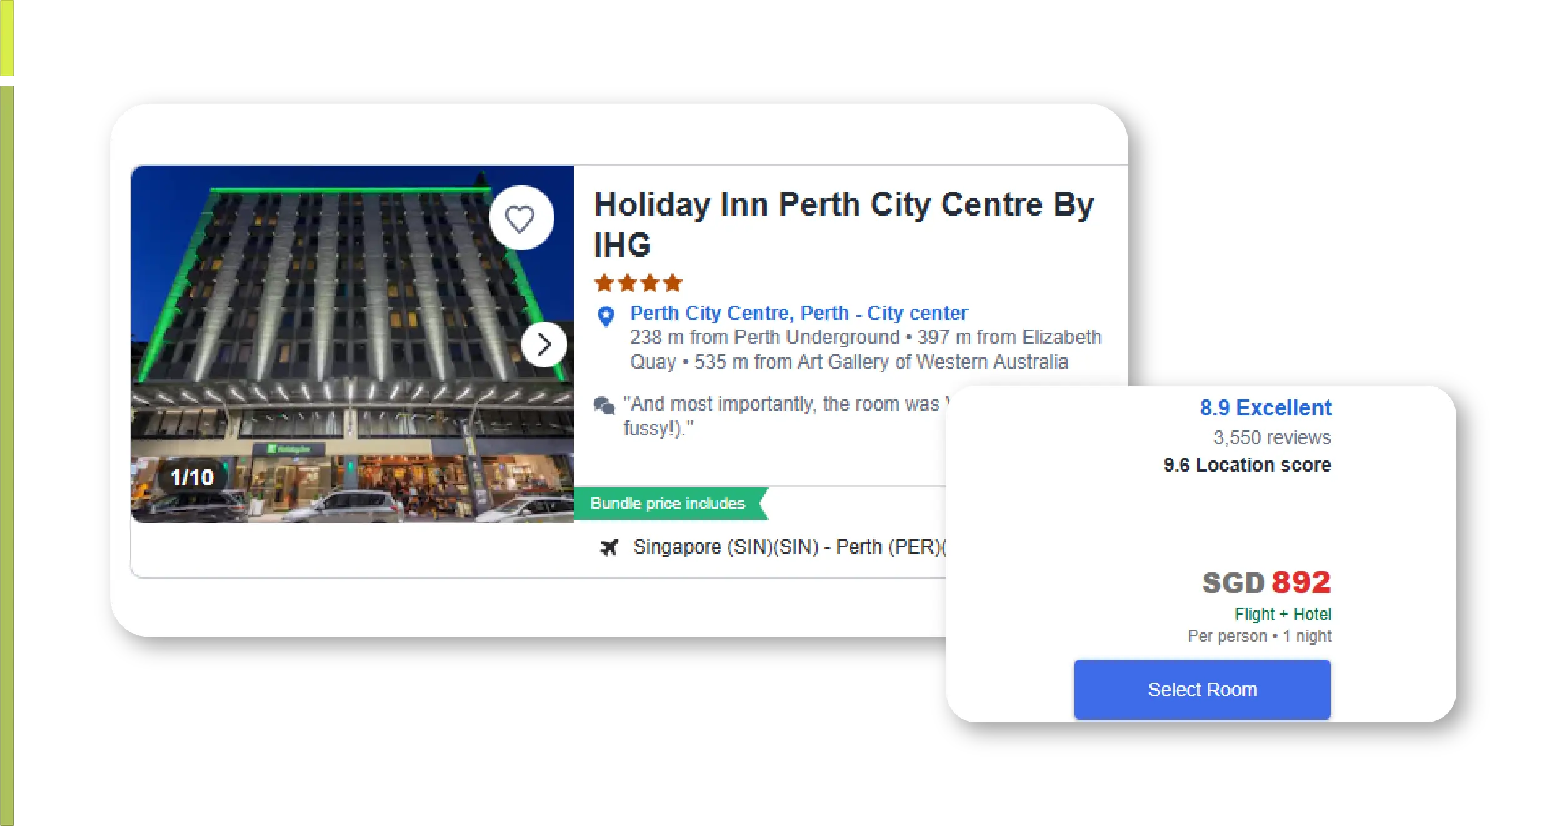Click the 9.6 Location score text
Image resolution: width=1567 pixels, height=826 pixels.
click(1247, 465)
